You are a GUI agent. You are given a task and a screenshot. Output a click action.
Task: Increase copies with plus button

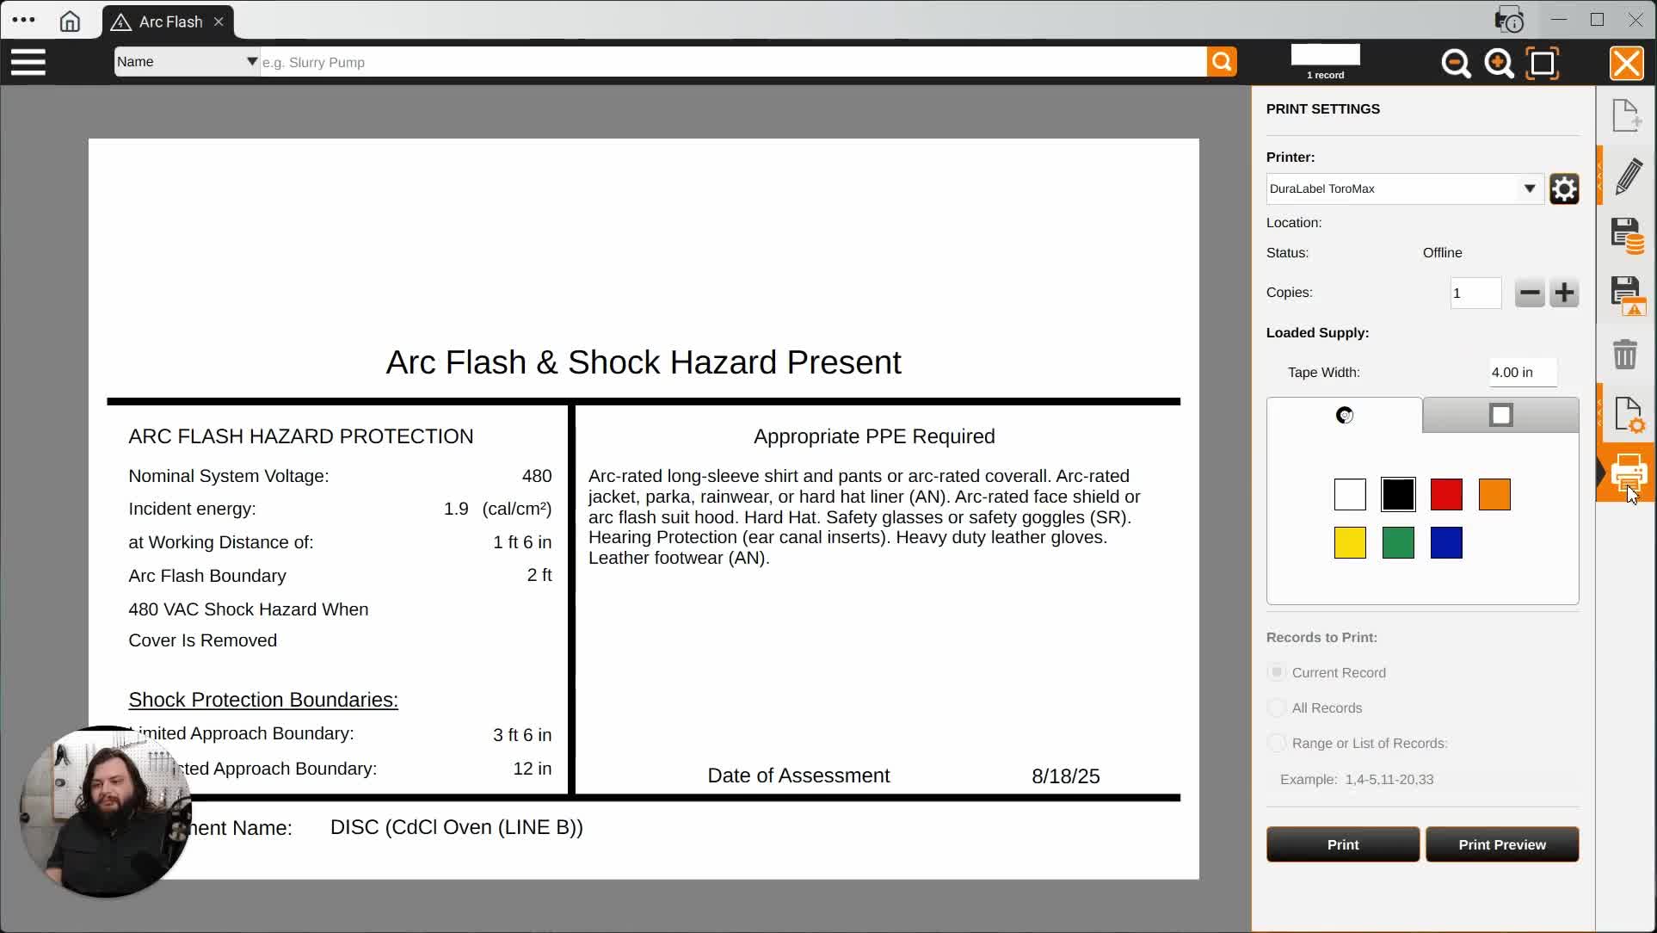[x=1564, y=293]
